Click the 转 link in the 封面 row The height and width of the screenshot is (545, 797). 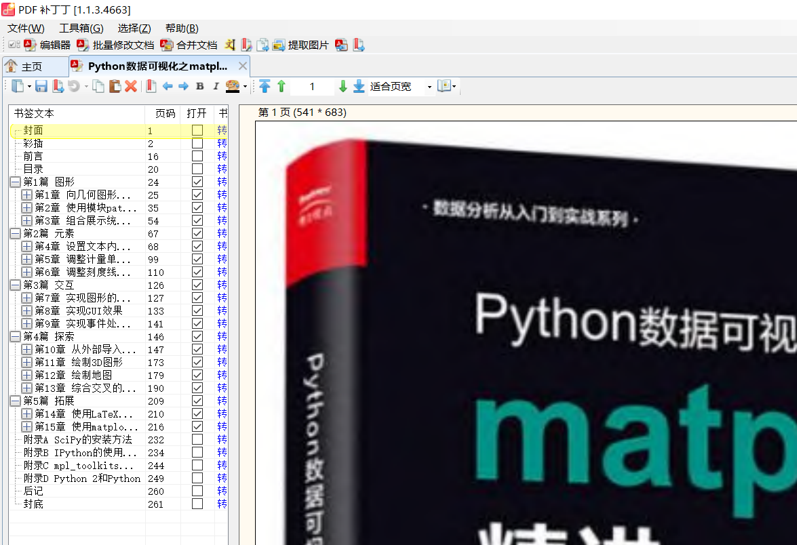point(222,131)
